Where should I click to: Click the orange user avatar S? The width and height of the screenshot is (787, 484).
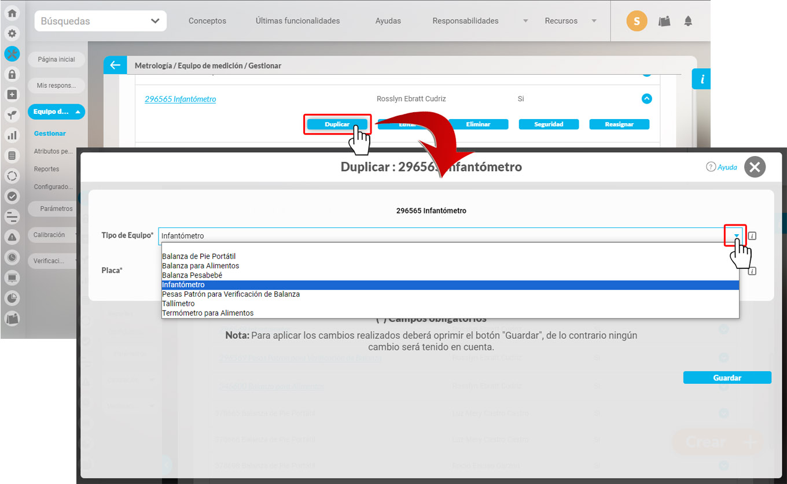[637, 21]
